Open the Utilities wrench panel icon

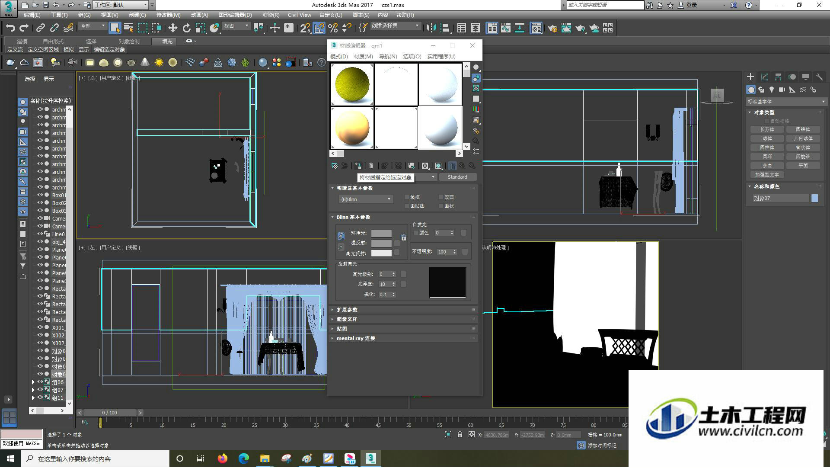point(819,77)
